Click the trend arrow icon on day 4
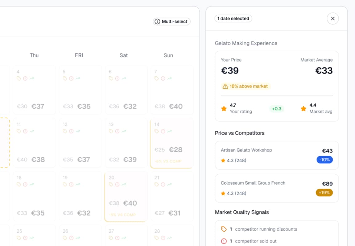Image resolution: width=355 pixels, height=246 pixels. pos(32,78)
